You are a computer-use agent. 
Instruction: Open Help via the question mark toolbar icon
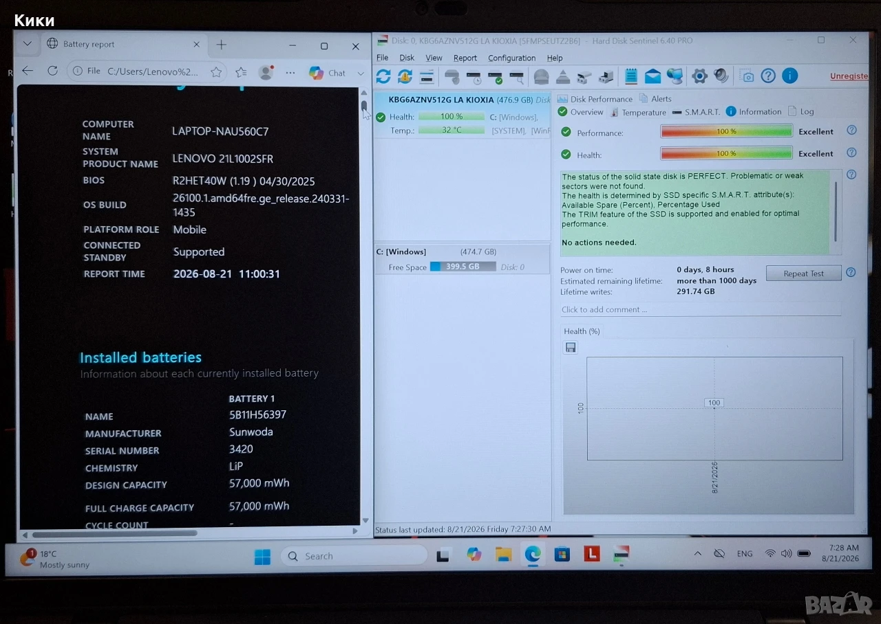[768, 76]
